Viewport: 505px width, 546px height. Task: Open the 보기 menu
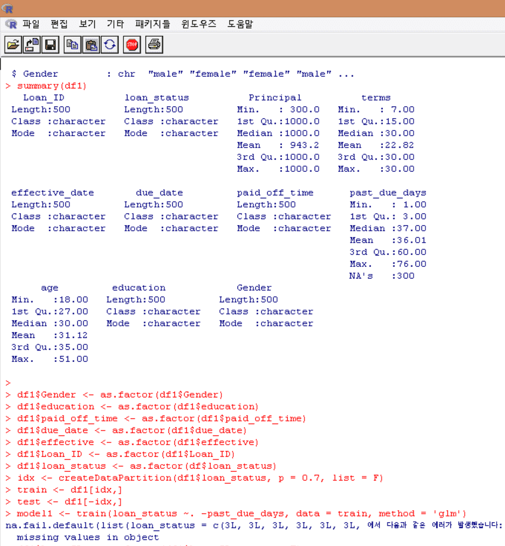point(87,24)
